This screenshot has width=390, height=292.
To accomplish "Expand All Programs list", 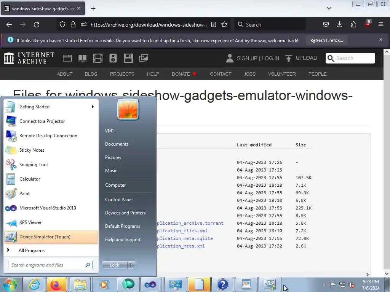I will coord(51,250).
